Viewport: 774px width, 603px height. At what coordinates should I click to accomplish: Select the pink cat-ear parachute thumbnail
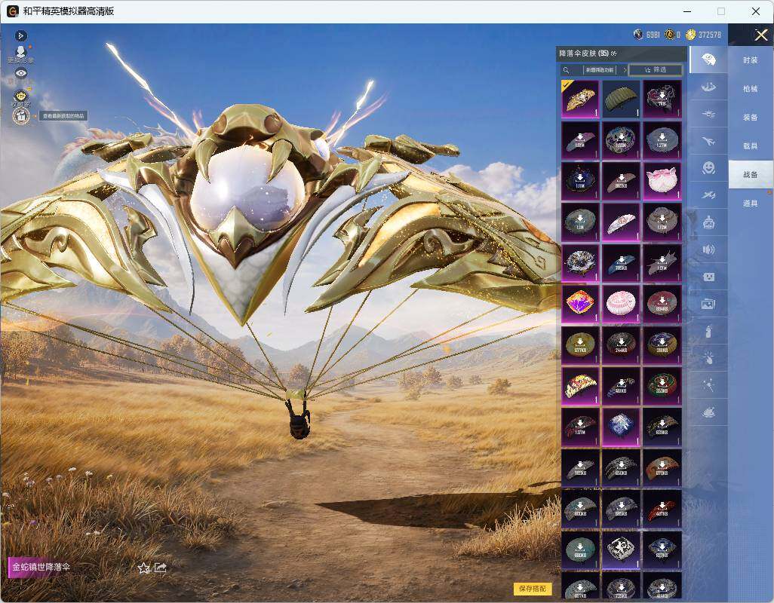tap(662, 180)
